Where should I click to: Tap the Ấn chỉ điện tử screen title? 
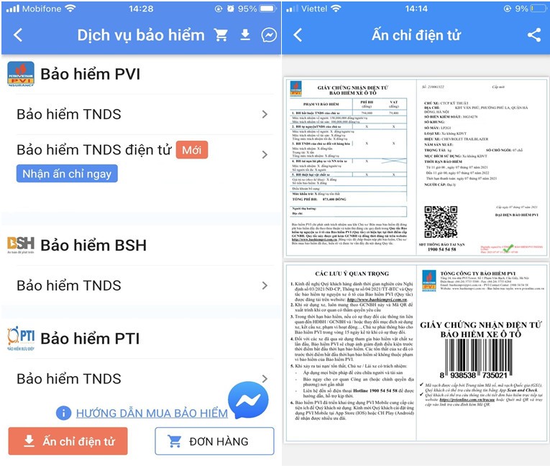tap(416, 35)
